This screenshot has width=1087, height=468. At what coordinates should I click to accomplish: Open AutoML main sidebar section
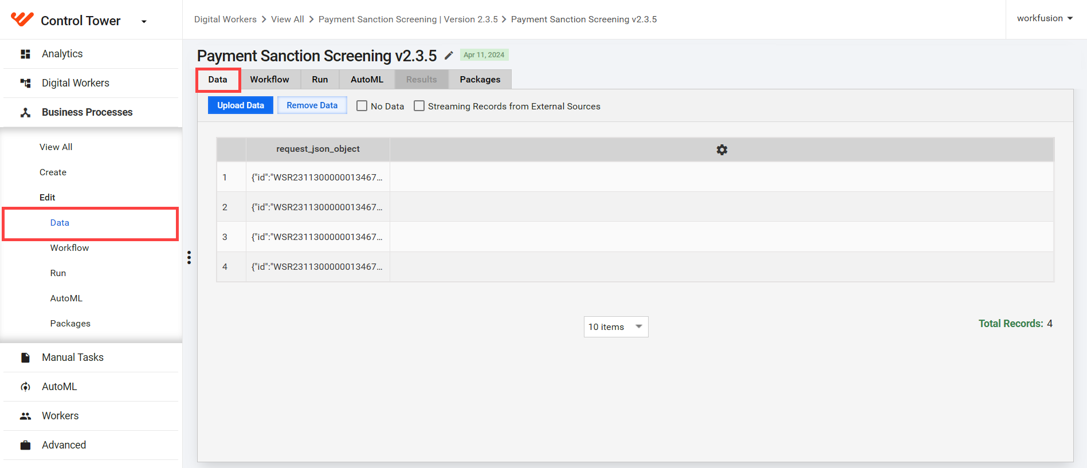[59, 387]
